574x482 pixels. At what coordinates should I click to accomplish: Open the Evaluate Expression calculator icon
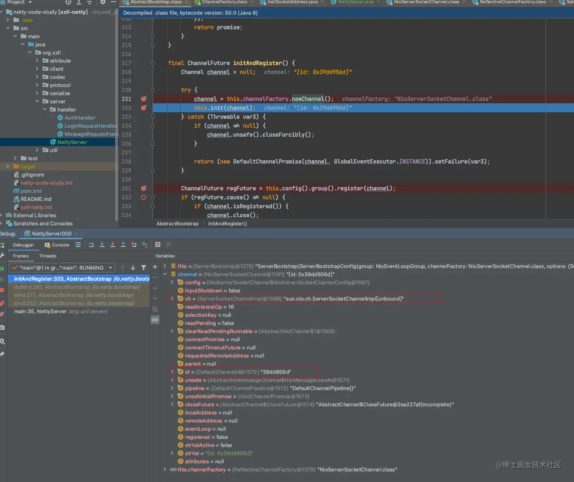[x=158, y=244]
